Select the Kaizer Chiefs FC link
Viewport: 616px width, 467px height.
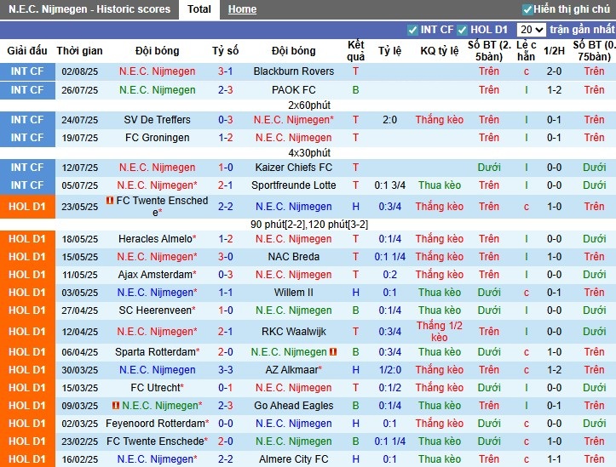pos(293,168)
